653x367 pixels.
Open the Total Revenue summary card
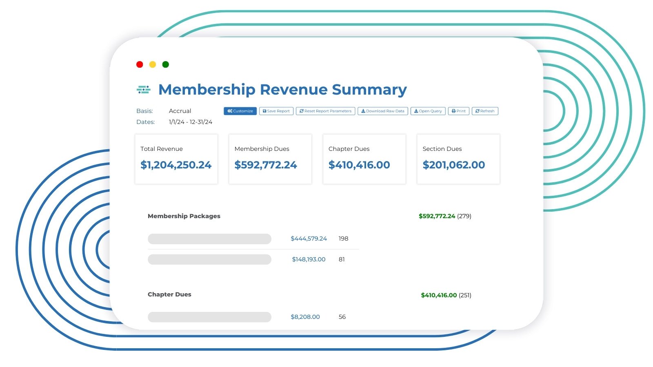176,159
